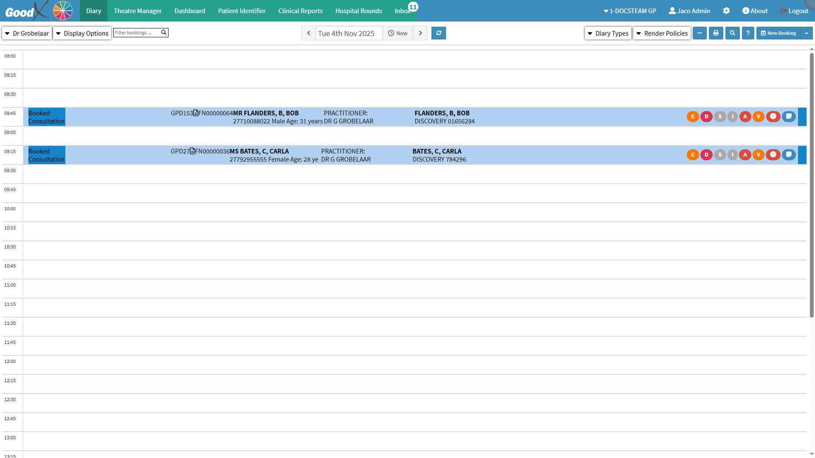Click the note icon on Bob Flanders booking
815x458 pixels.
coord(789,117)
